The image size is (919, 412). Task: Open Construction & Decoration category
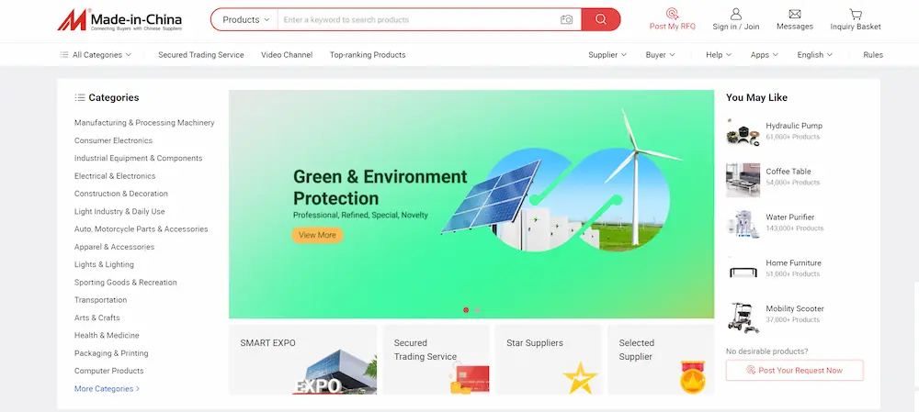120,193
